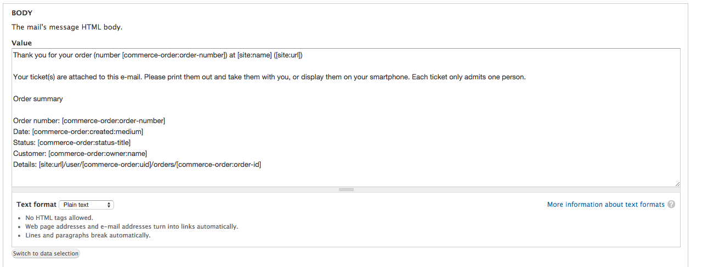Image resolution: width=702 pixels, height=267 pixels.
Task: Click the BODY section heading
Action: (22, 13)
